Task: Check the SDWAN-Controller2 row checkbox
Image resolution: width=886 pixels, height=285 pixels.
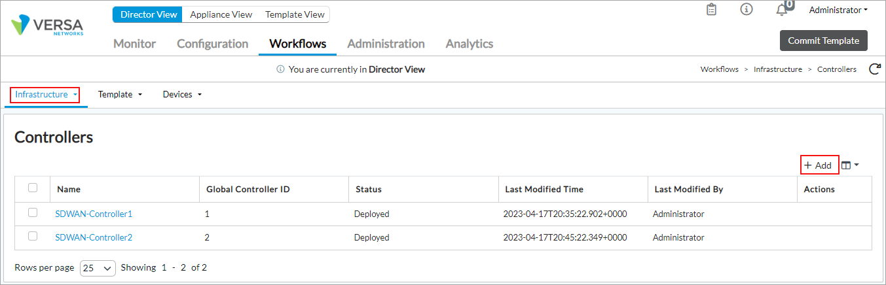Action: tap(33, 237)
